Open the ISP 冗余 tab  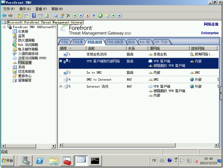click(161, 42)
